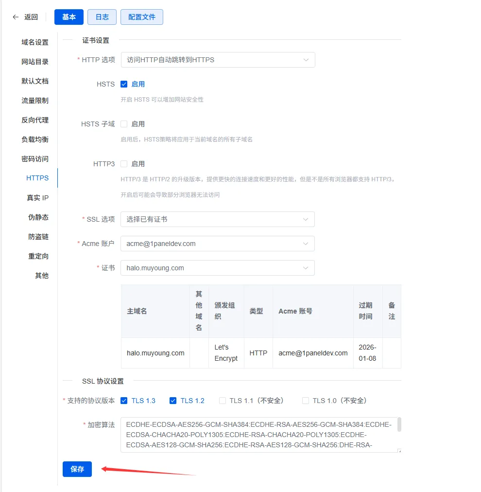The height and width of the screenshot is (492, 481).
Task: Expand the HTTP 选项 dropdown
Action: pos(218,60)
